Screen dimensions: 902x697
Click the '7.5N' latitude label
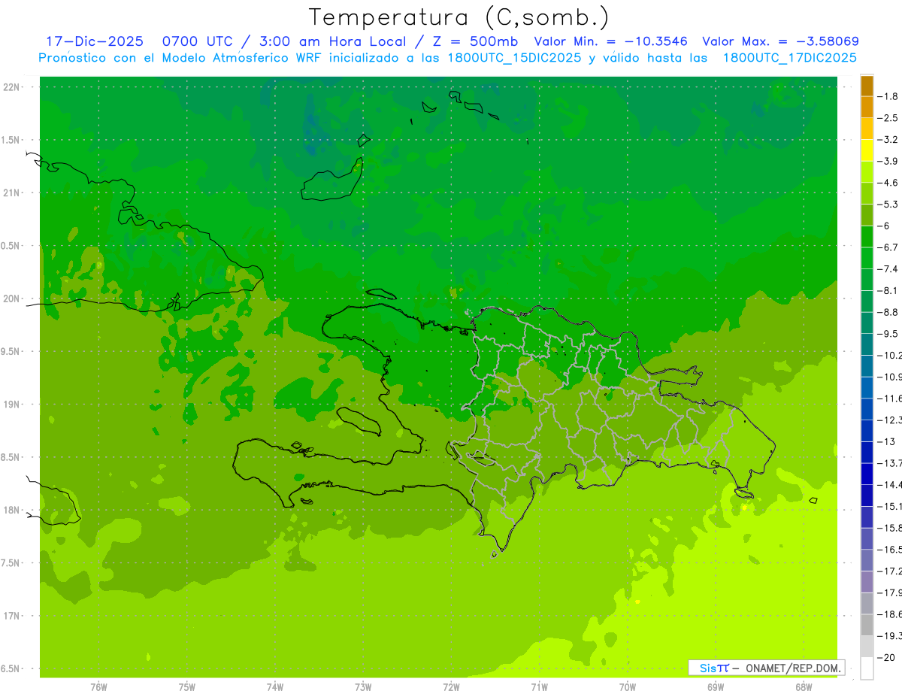11,563
